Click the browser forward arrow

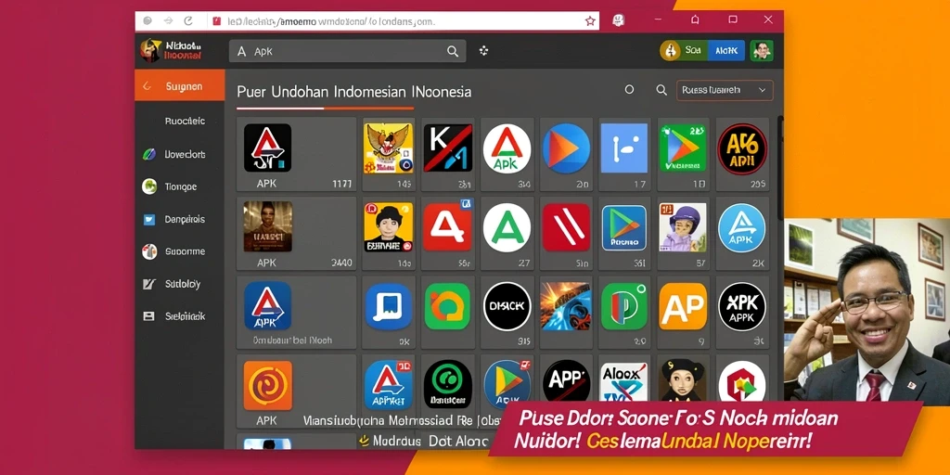[x=168, y=20]
